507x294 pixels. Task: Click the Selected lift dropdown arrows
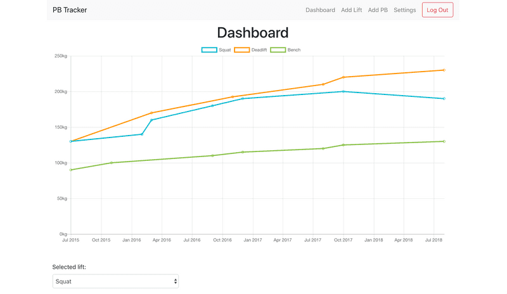(176, 281)
